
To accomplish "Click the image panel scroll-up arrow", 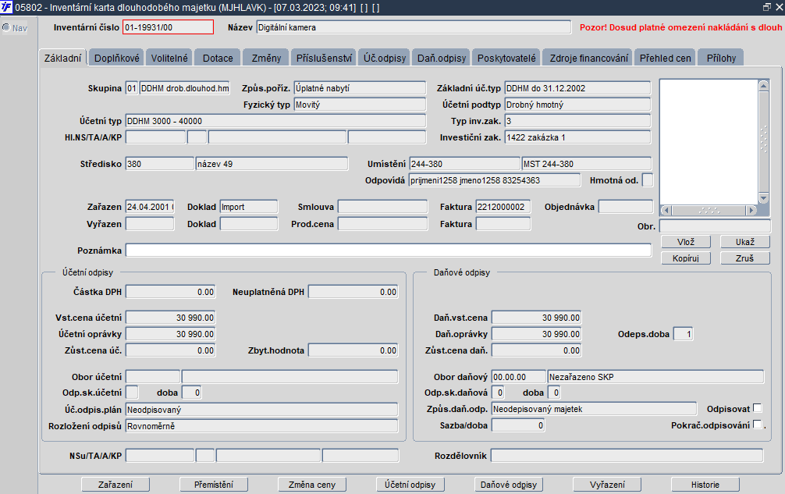I will point(764,87).
